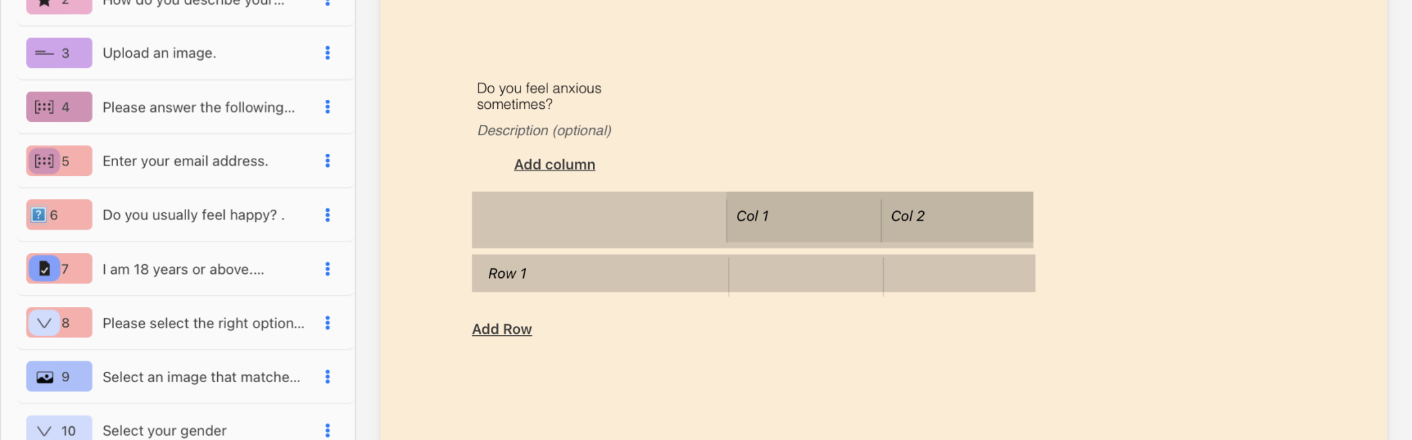
Task: Click the legal checkmark icon for question 7
Action: (x=44, y=269)
